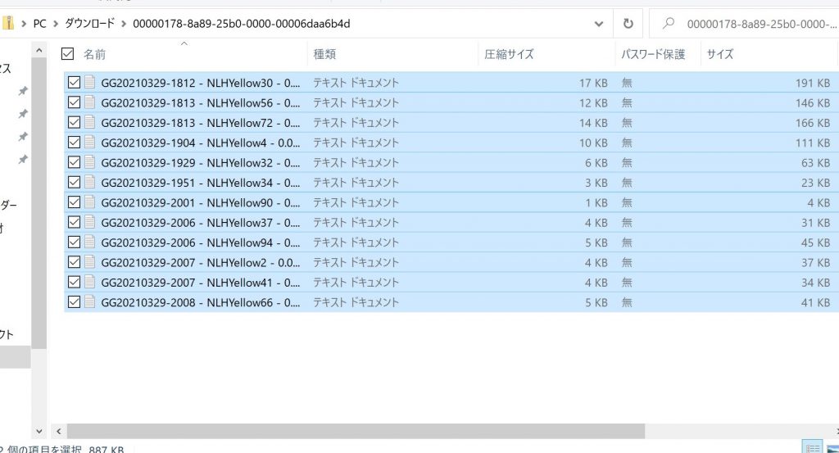Select file name GG20210329-2008 - NLHYellow66
This screenshot has width=839, height=453.
(x=201, y=302)
